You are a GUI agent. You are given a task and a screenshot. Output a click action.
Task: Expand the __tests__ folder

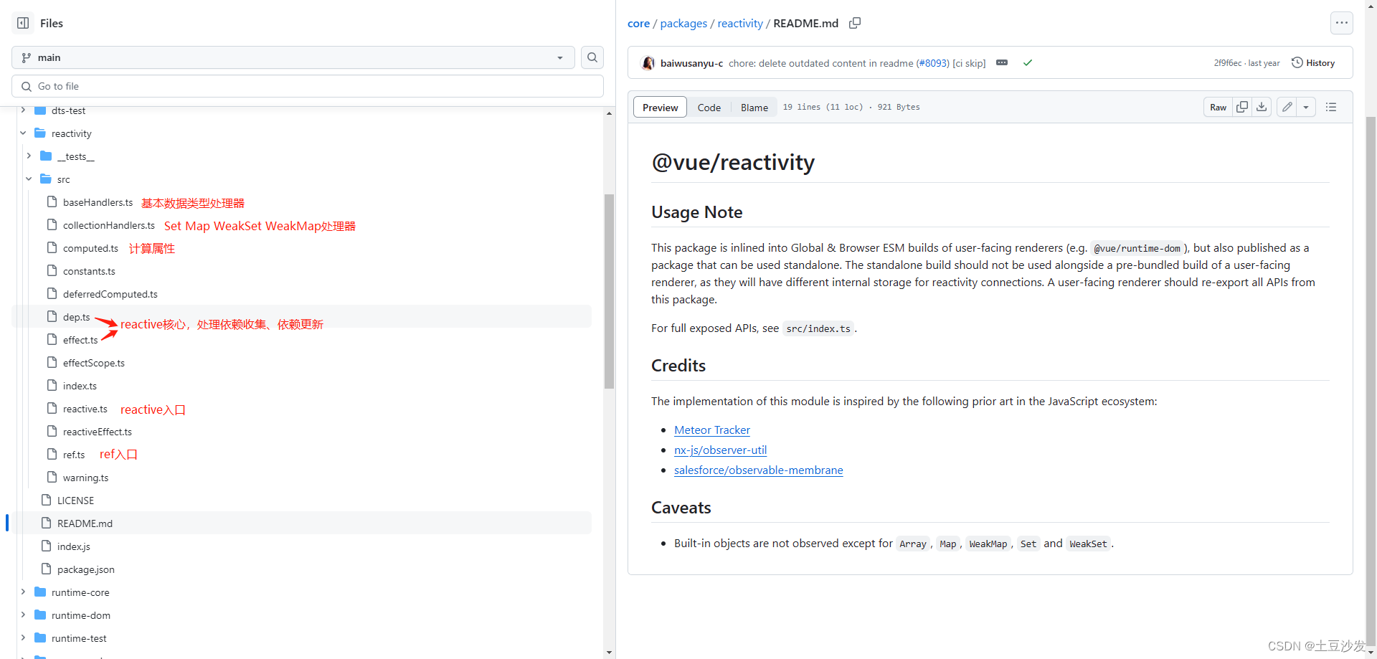click(x=29, y=156)
